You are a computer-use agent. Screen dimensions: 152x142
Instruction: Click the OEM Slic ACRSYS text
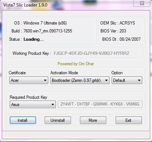click(118, 23)
